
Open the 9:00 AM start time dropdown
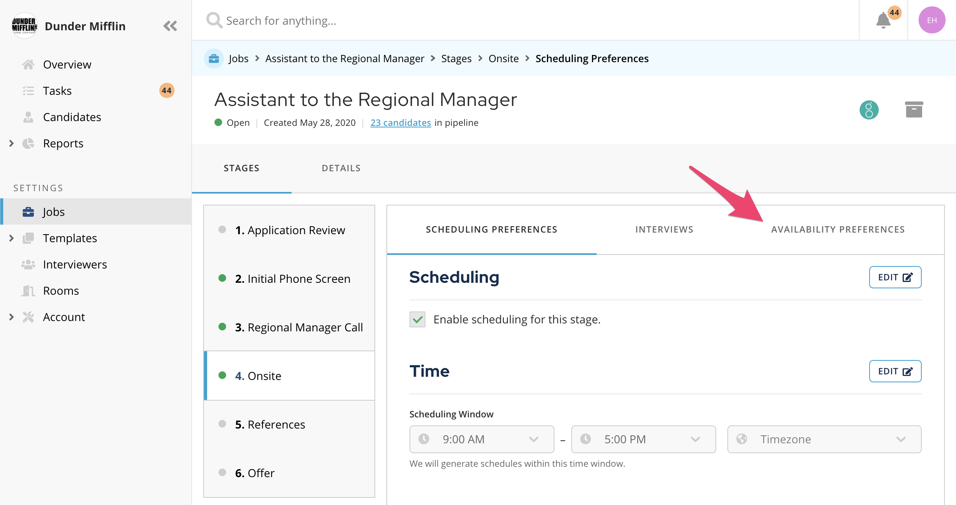(482, 439)
